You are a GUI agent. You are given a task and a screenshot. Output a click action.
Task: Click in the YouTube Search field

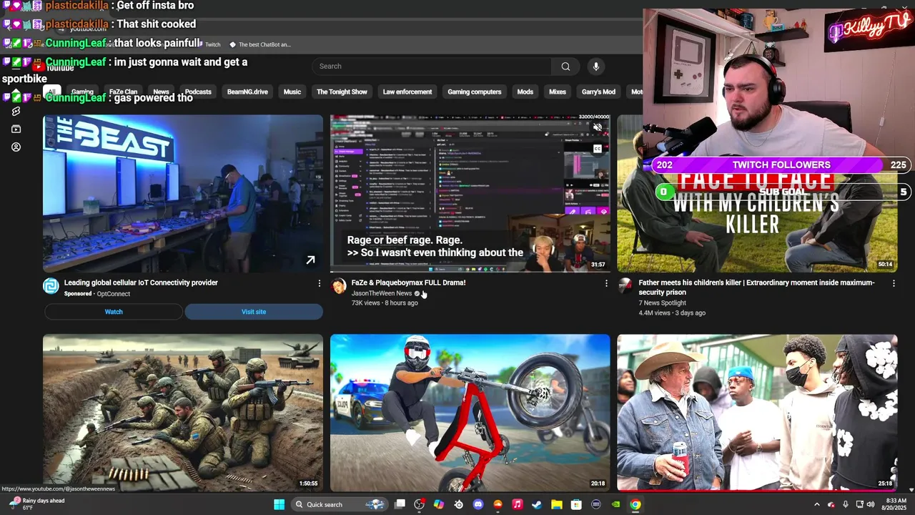(x=431, y=67)
